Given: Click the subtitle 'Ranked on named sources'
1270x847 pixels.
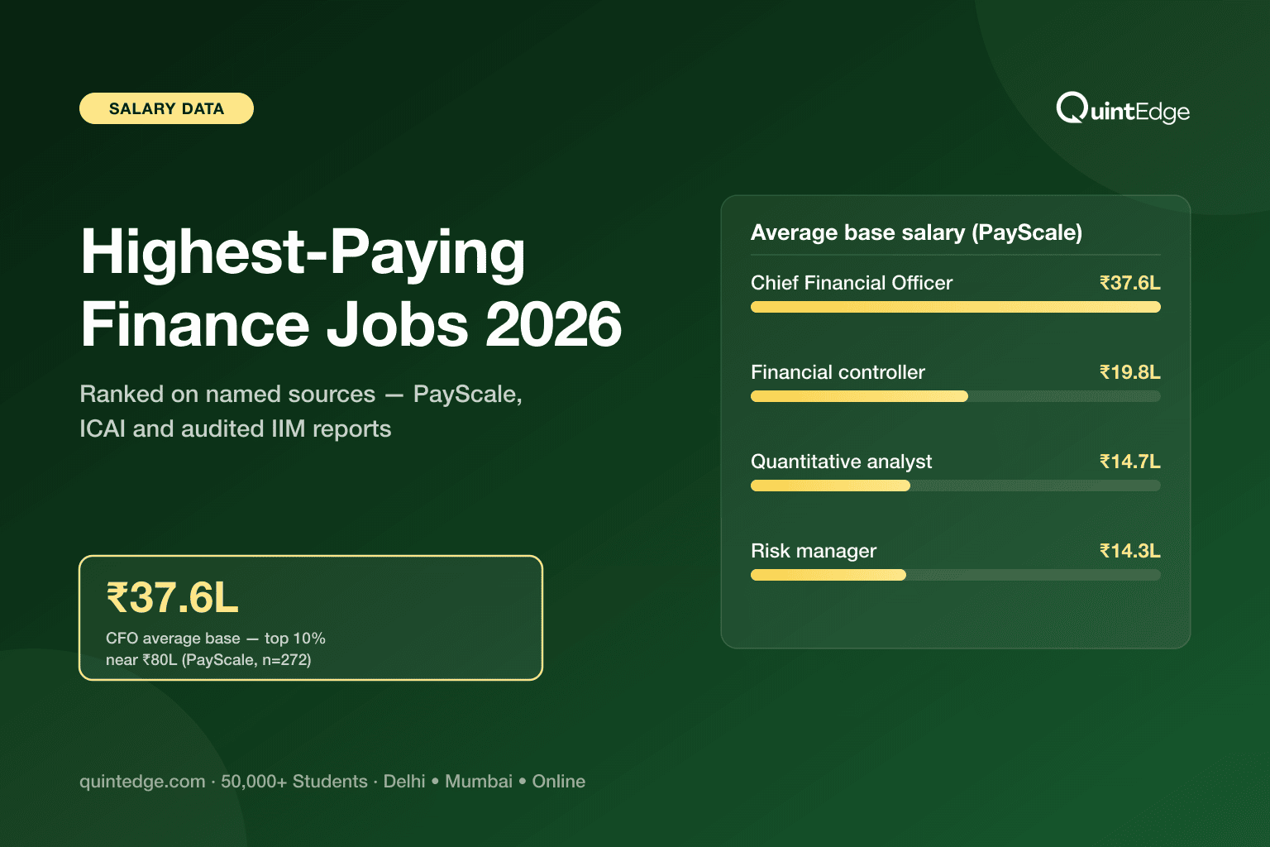Looking at the screenshot, I should tap(227, 394).
